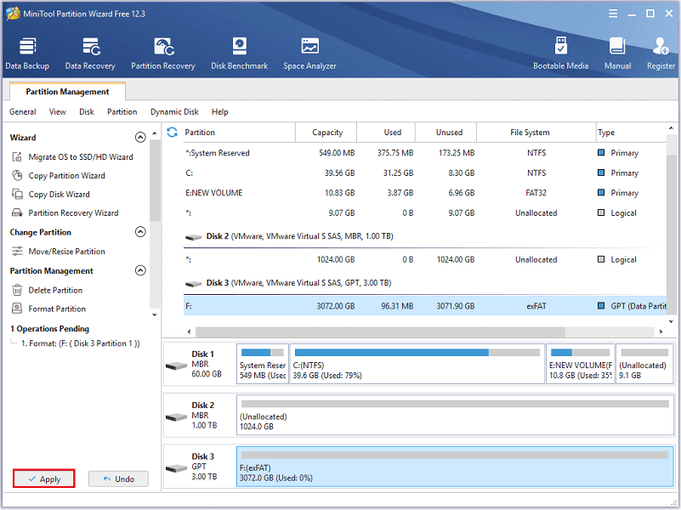Click sidebar scroll up arrow
The image size is (681, 510).
tap(155, 133)
